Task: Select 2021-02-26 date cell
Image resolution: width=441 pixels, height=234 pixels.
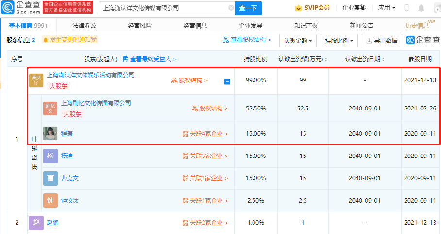Action: pyautogui.click(x=420, y=109)
